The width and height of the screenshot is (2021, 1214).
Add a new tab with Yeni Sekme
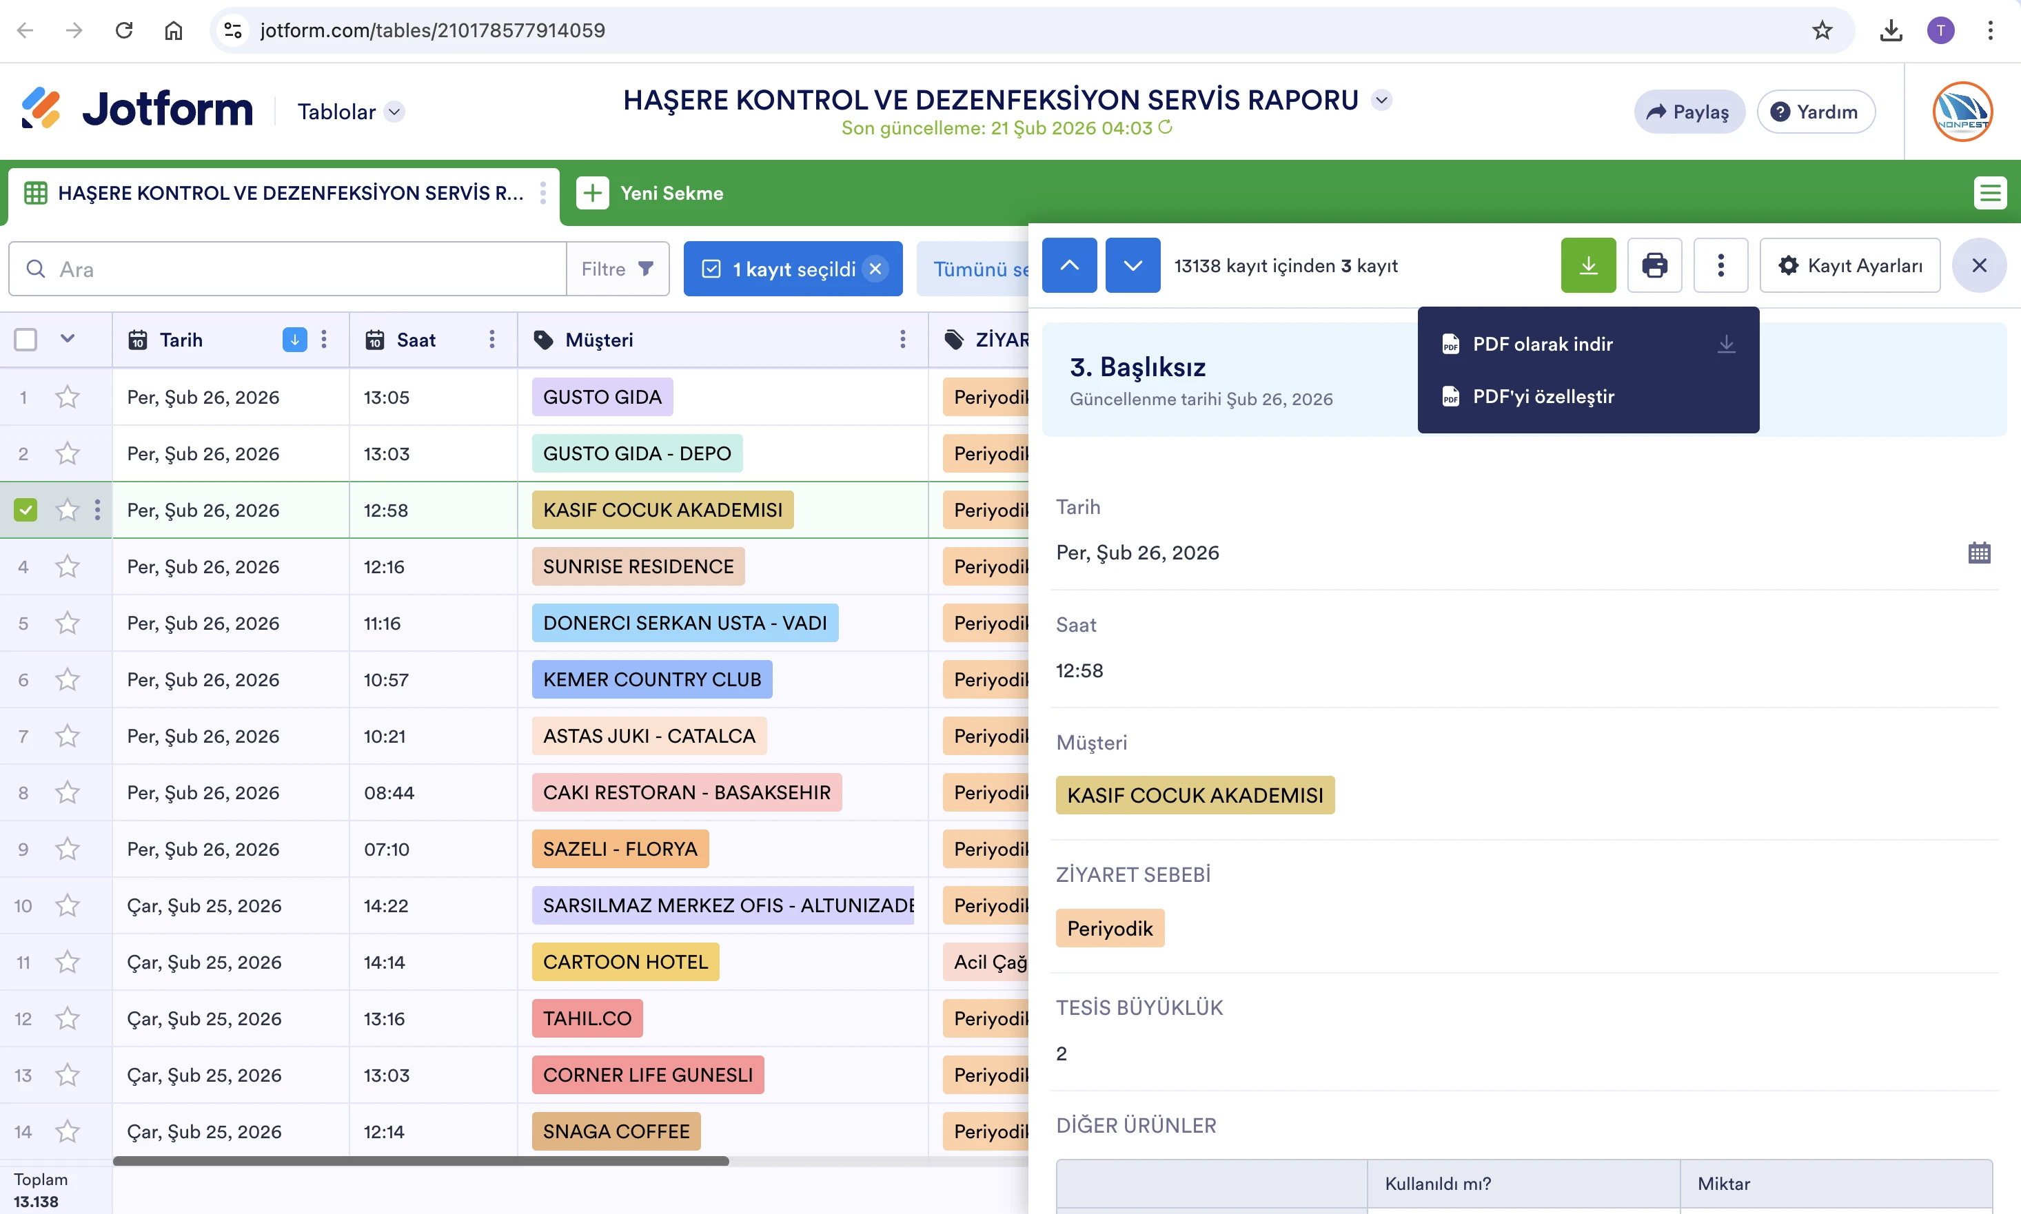click(x=651, y=194)
